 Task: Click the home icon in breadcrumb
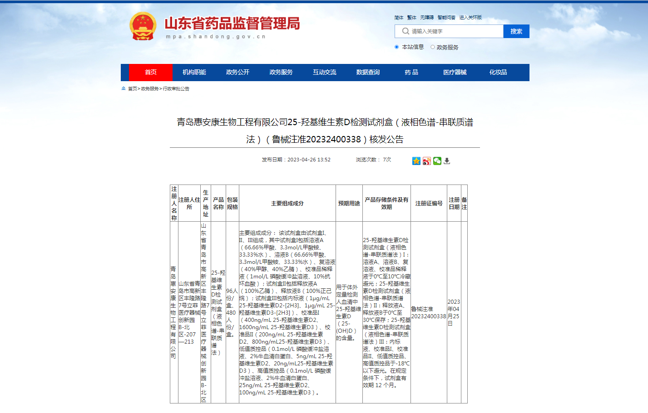[x=124, y=88]
